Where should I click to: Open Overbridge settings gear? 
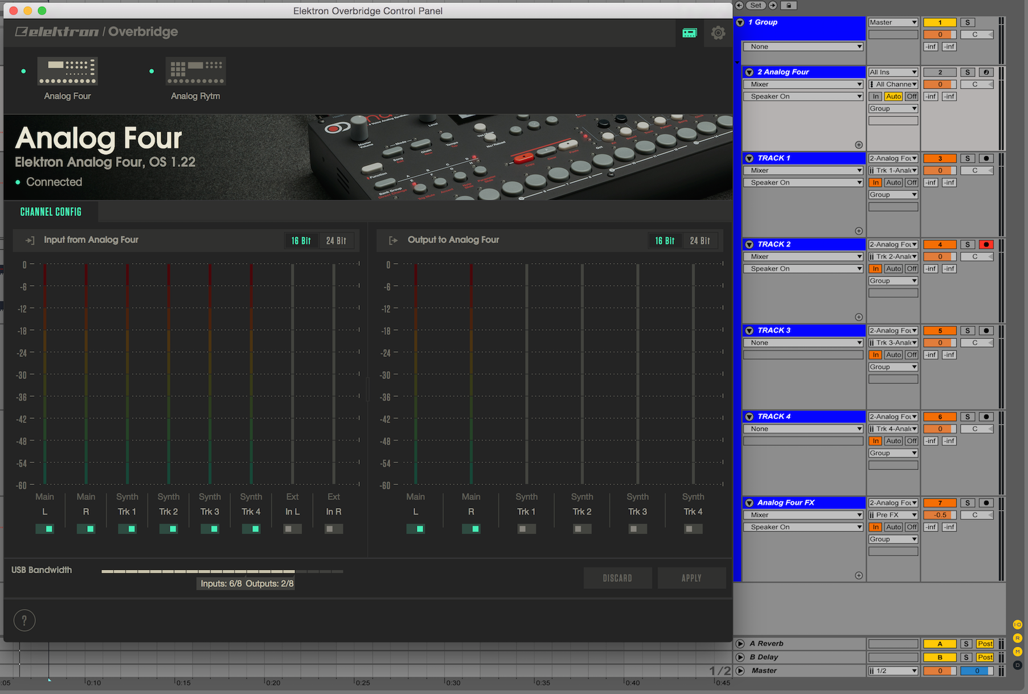pyautogui.click(x=718, y=33)
